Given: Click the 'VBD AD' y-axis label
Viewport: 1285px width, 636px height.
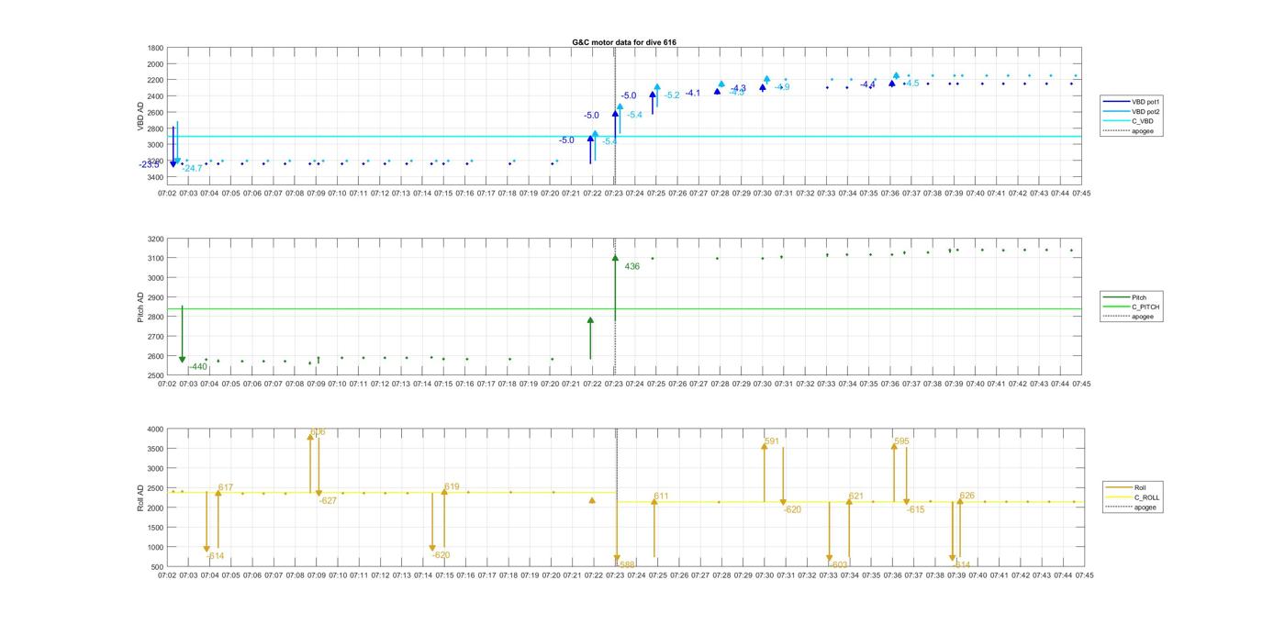Looking at the screenshot, I should tap(141, 115).
